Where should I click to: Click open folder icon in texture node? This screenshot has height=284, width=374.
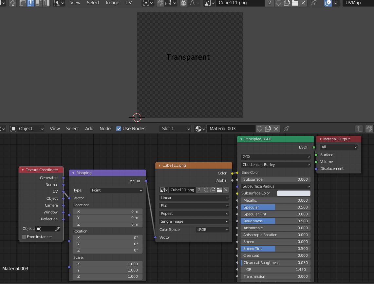219,190
